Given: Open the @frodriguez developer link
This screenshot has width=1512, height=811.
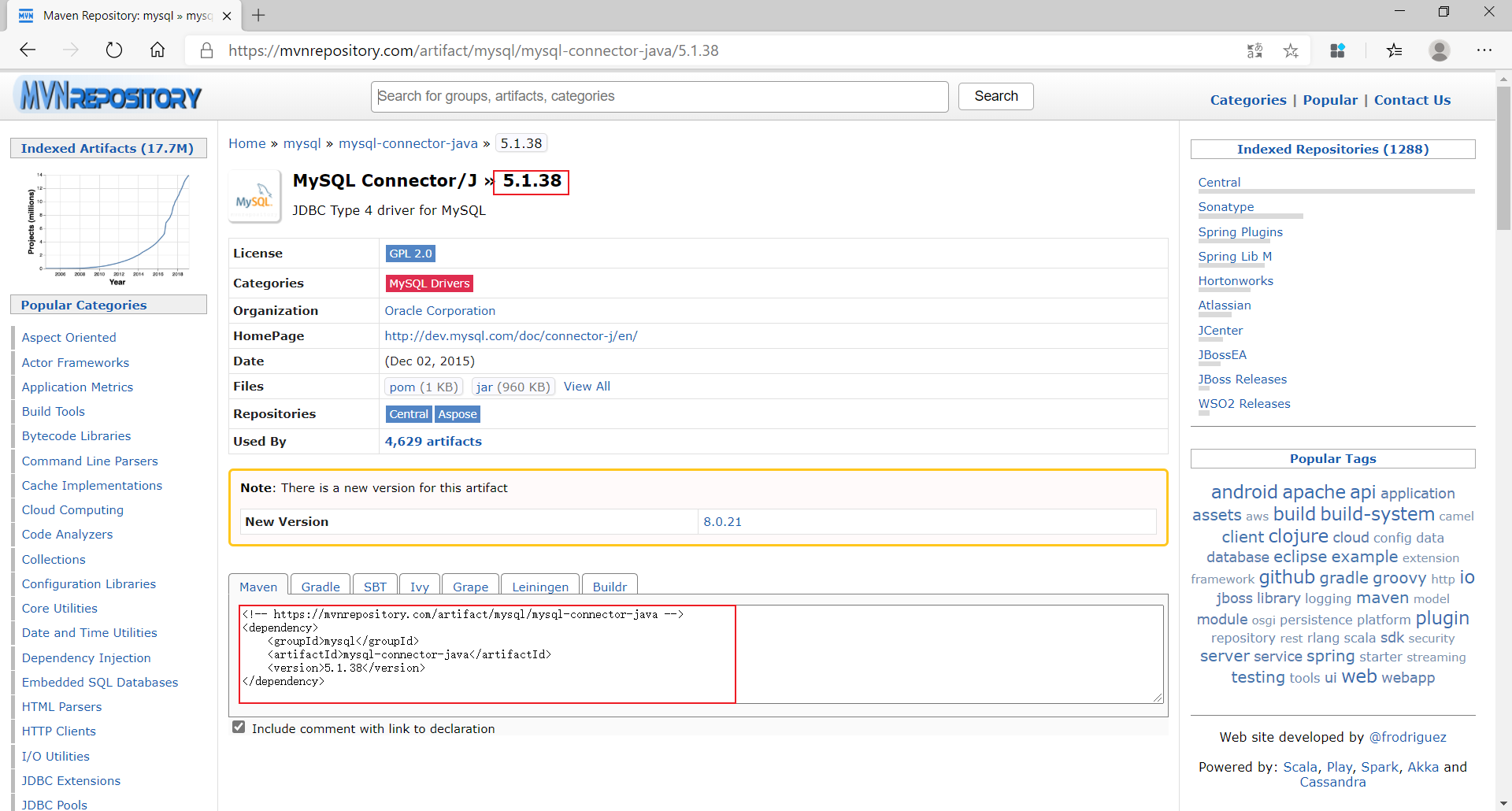Looking at the screenshot, I should (1407, 738).
